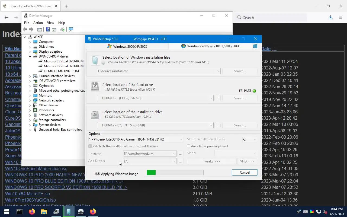
Task: Click the browser Search field
Action: 271,18
